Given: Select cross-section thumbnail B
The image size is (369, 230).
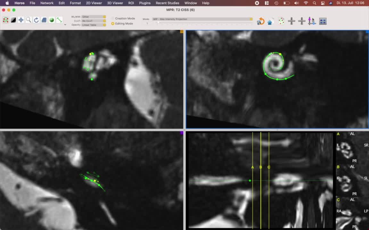Looking at the screenshot, I should [x=352, y=181].
